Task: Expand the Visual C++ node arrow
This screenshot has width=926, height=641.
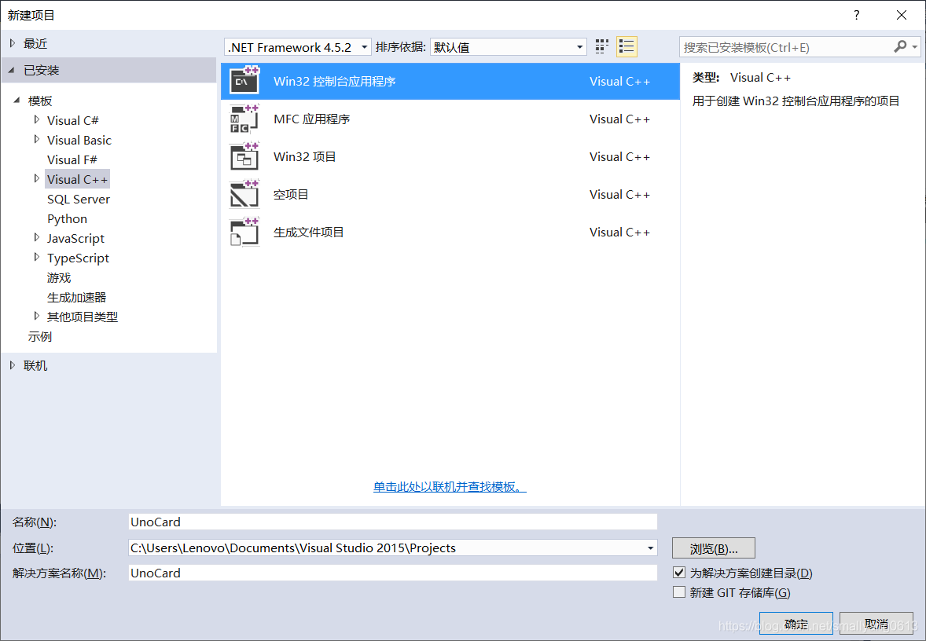Action: tap(37, 178)
